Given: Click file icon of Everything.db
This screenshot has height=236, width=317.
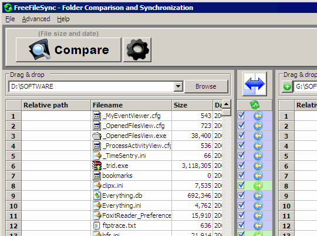Looking at the screenshot, I should pos(97,195).
